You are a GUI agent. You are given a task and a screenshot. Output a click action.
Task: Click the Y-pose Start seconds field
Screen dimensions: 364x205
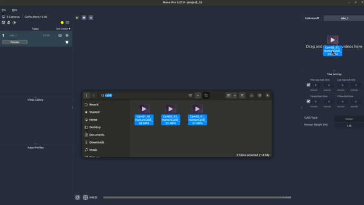coord(329,102)
